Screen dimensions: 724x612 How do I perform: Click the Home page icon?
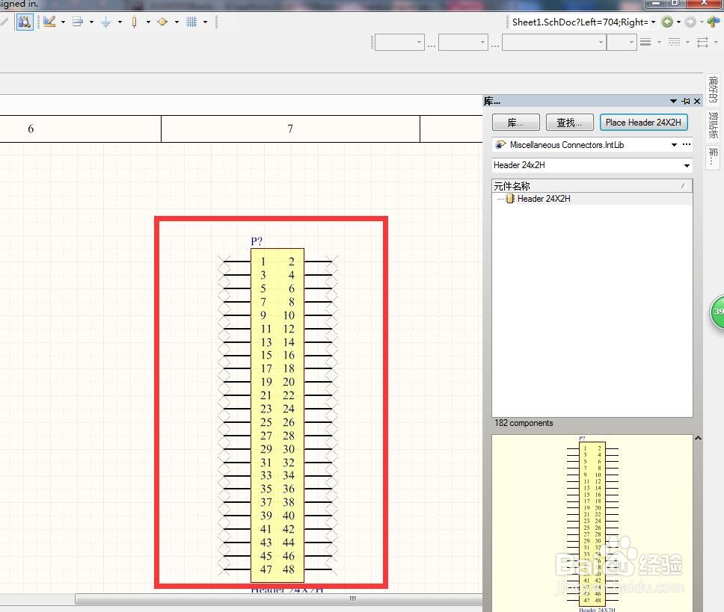(714, 22)
